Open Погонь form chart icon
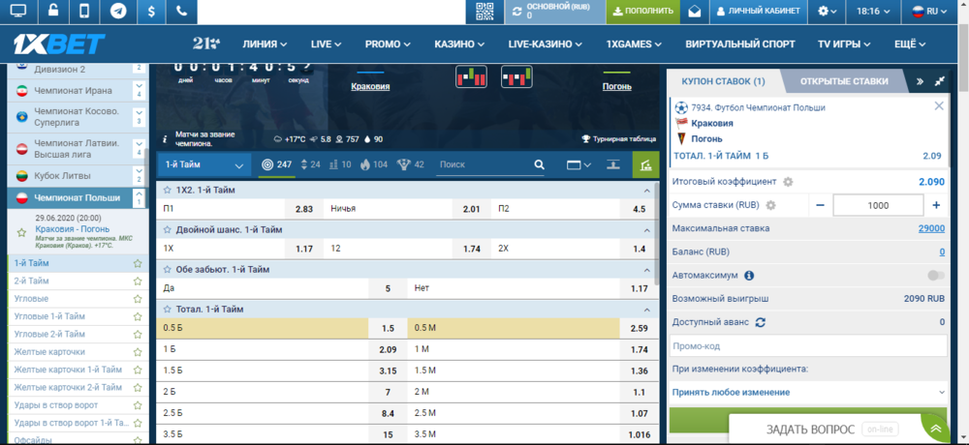Image resolution: width=969 pixels, height=445 pixels. [516, 76]
